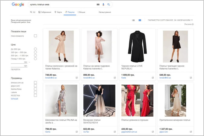
Task: Click the Google logo
Action: [18, 5]
